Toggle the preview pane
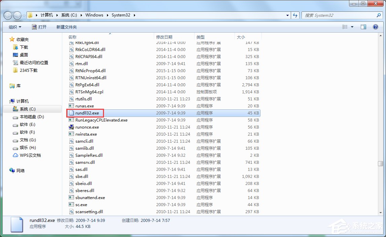This screenshot has height=237, width=386. [x=363, y=27]
